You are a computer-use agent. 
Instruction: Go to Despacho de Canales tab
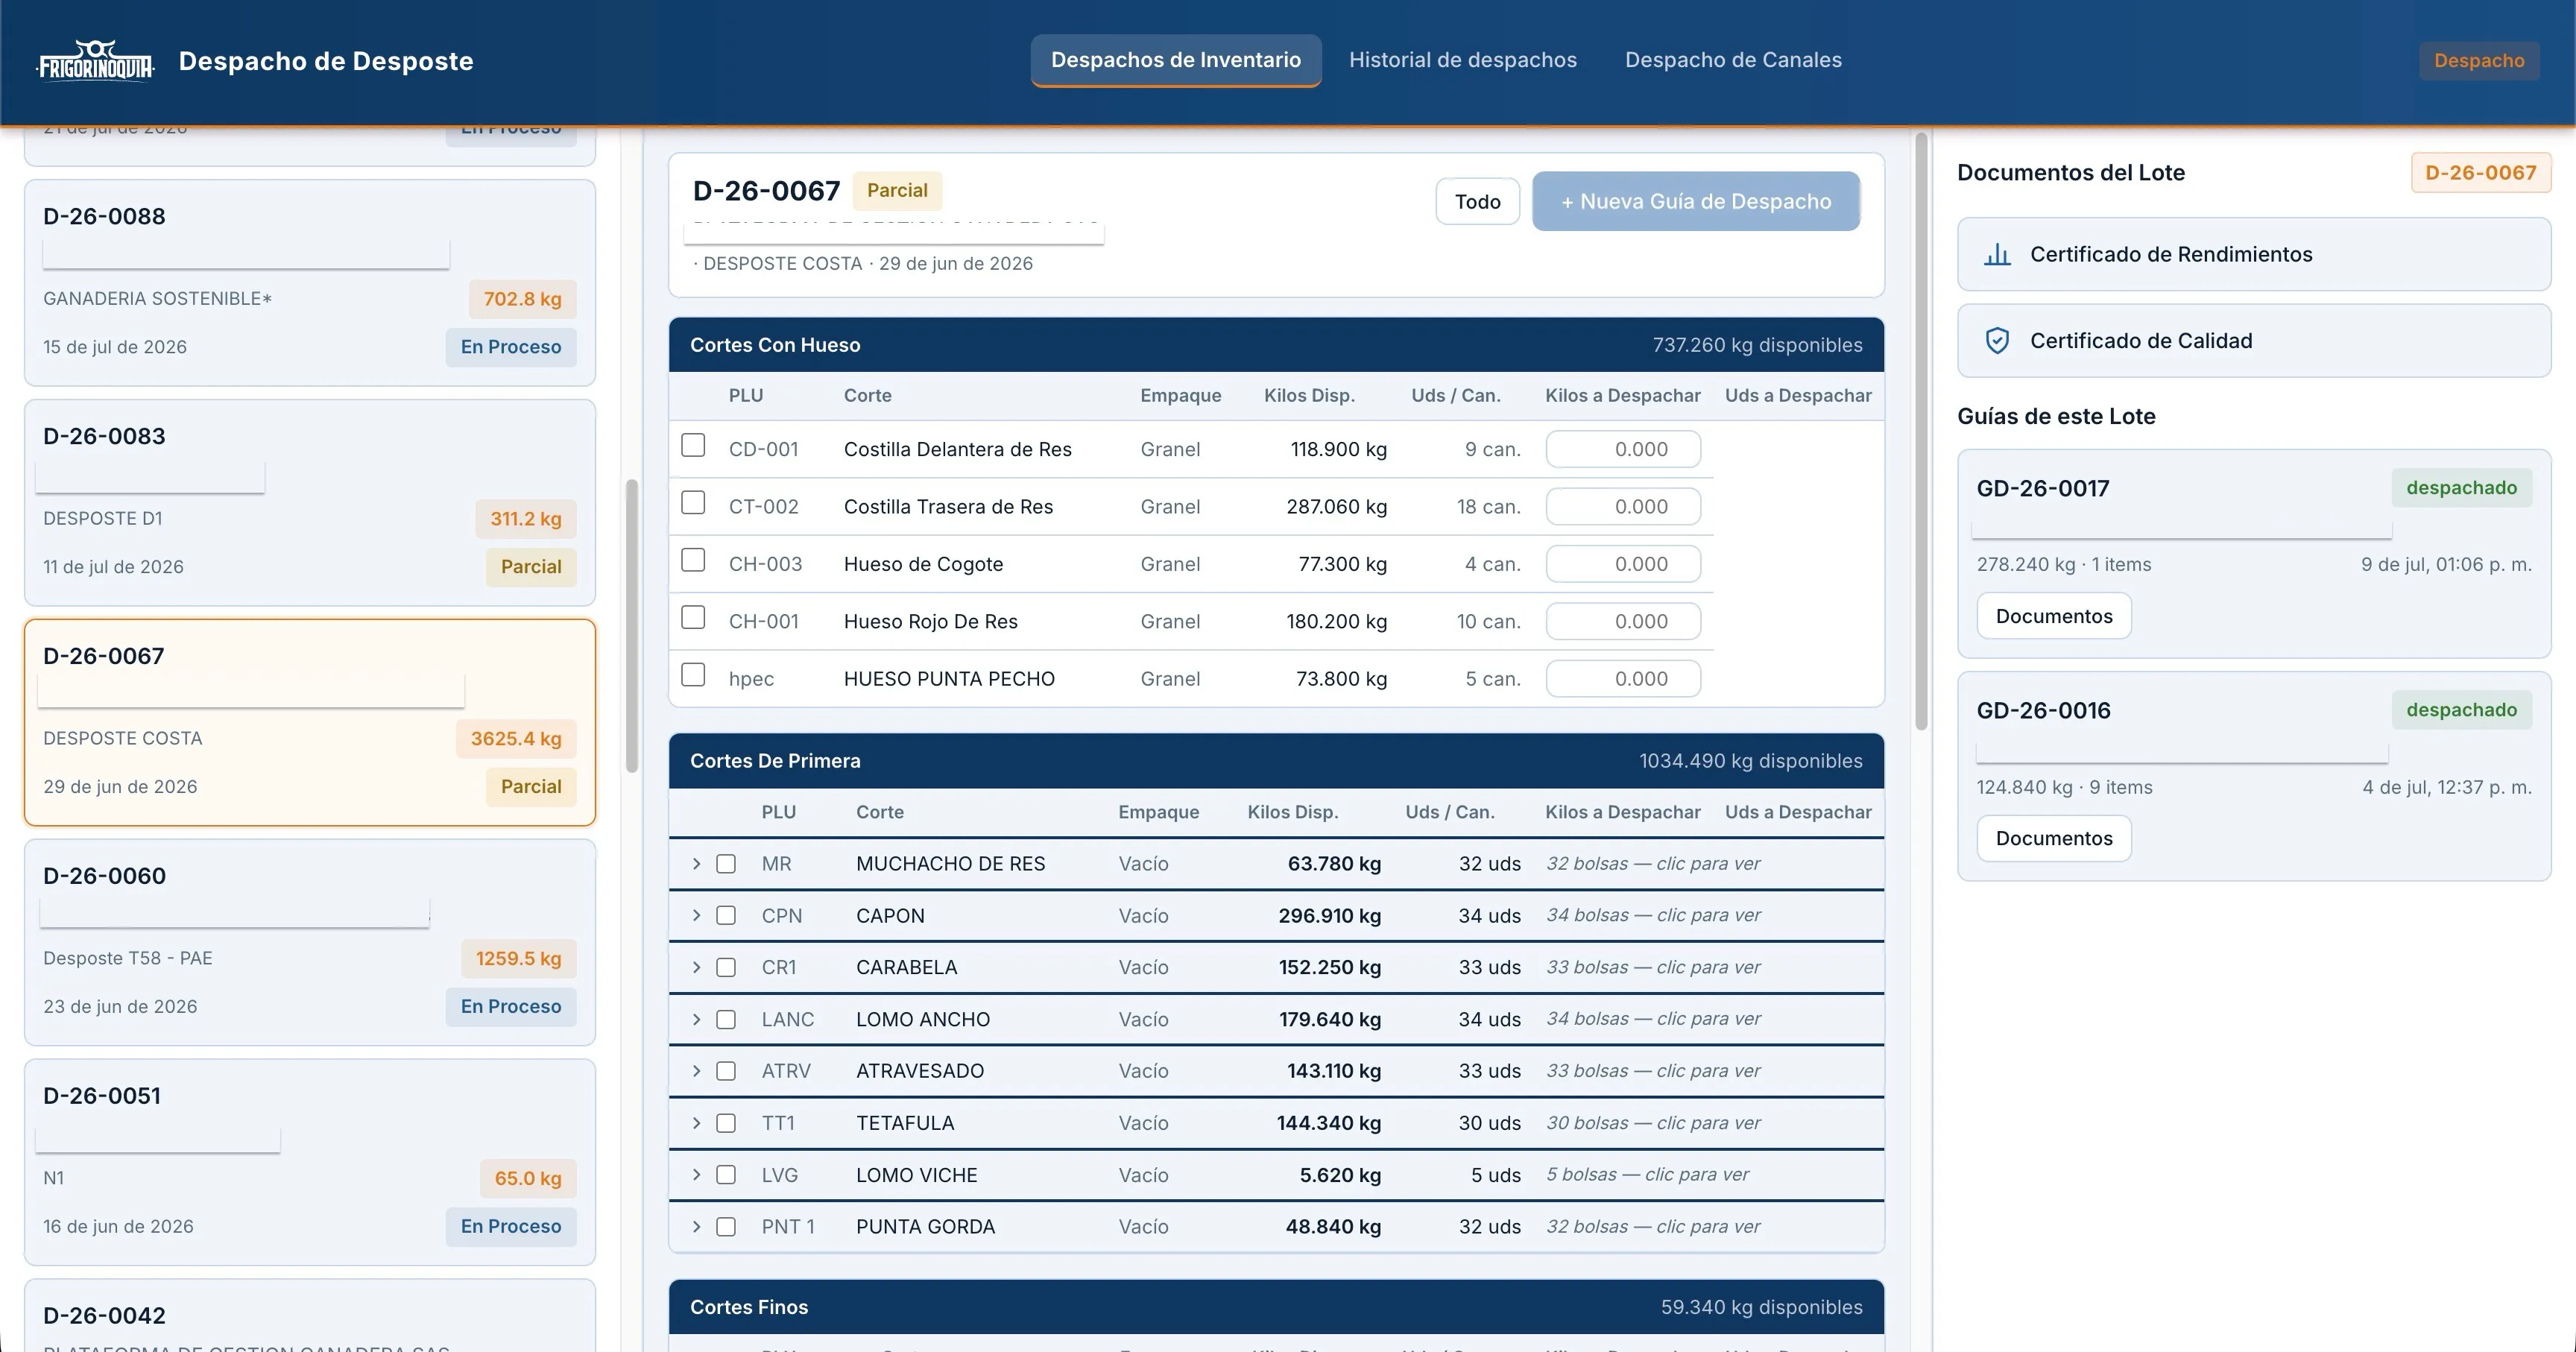[1733, 60]
